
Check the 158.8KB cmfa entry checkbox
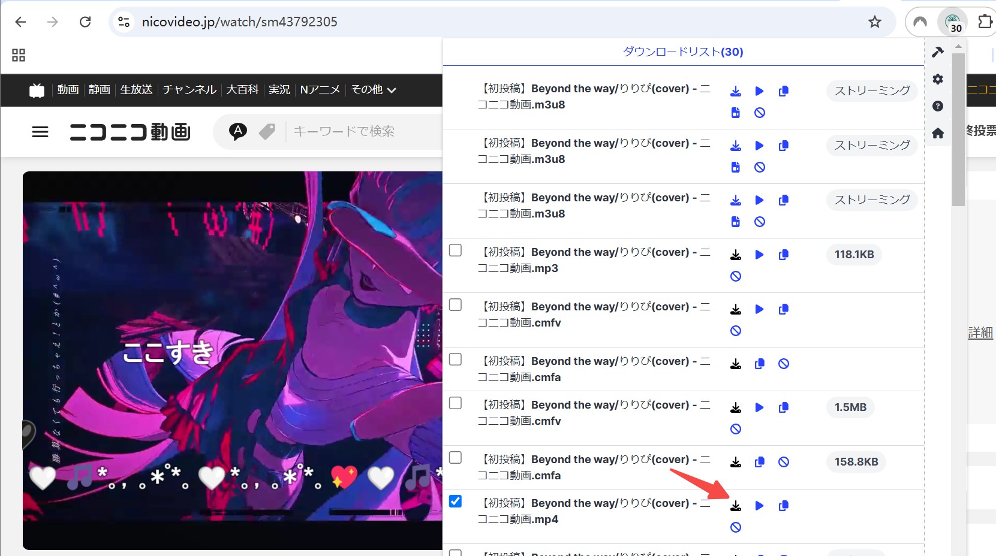point(456,457)
